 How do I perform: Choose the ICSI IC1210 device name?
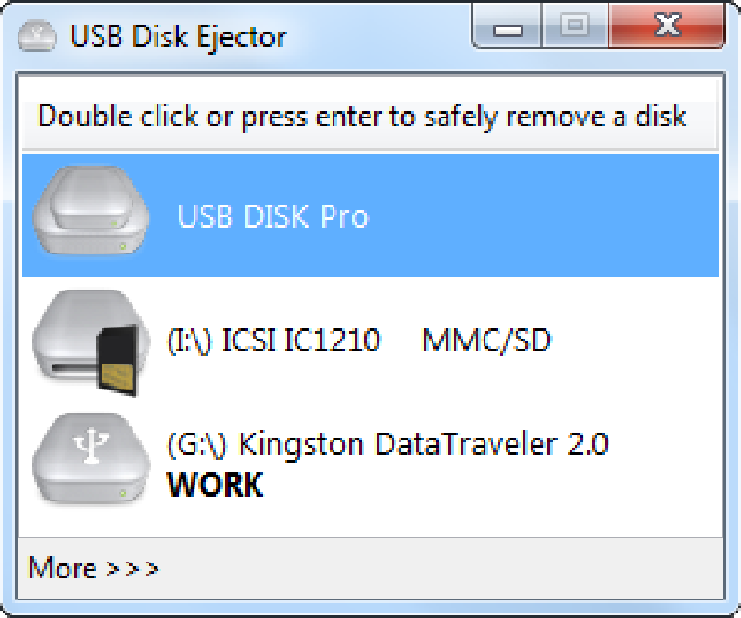pyautogui.click(x=301, y=340)
